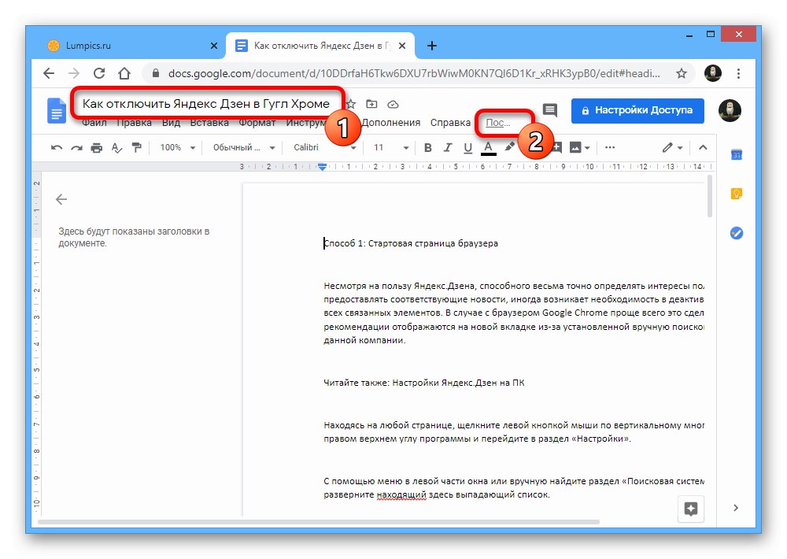Open the Google Calendar side panel icon
Image resolution: width=787 pixels, height=559 pixels.
click(x=737, y=154)
